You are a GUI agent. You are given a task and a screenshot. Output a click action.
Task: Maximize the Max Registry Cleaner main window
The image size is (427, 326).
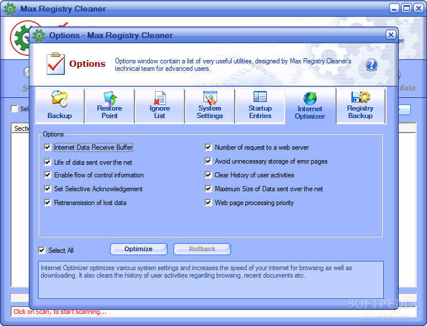coord(406,9)
